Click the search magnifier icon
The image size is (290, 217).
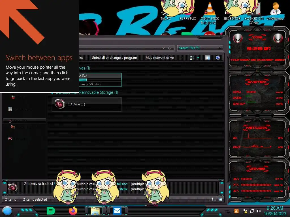pos(220,48)
